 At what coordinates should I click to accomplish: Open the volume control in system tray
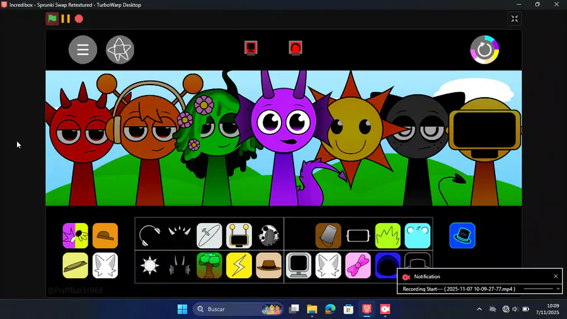click(x=515, y=310)
